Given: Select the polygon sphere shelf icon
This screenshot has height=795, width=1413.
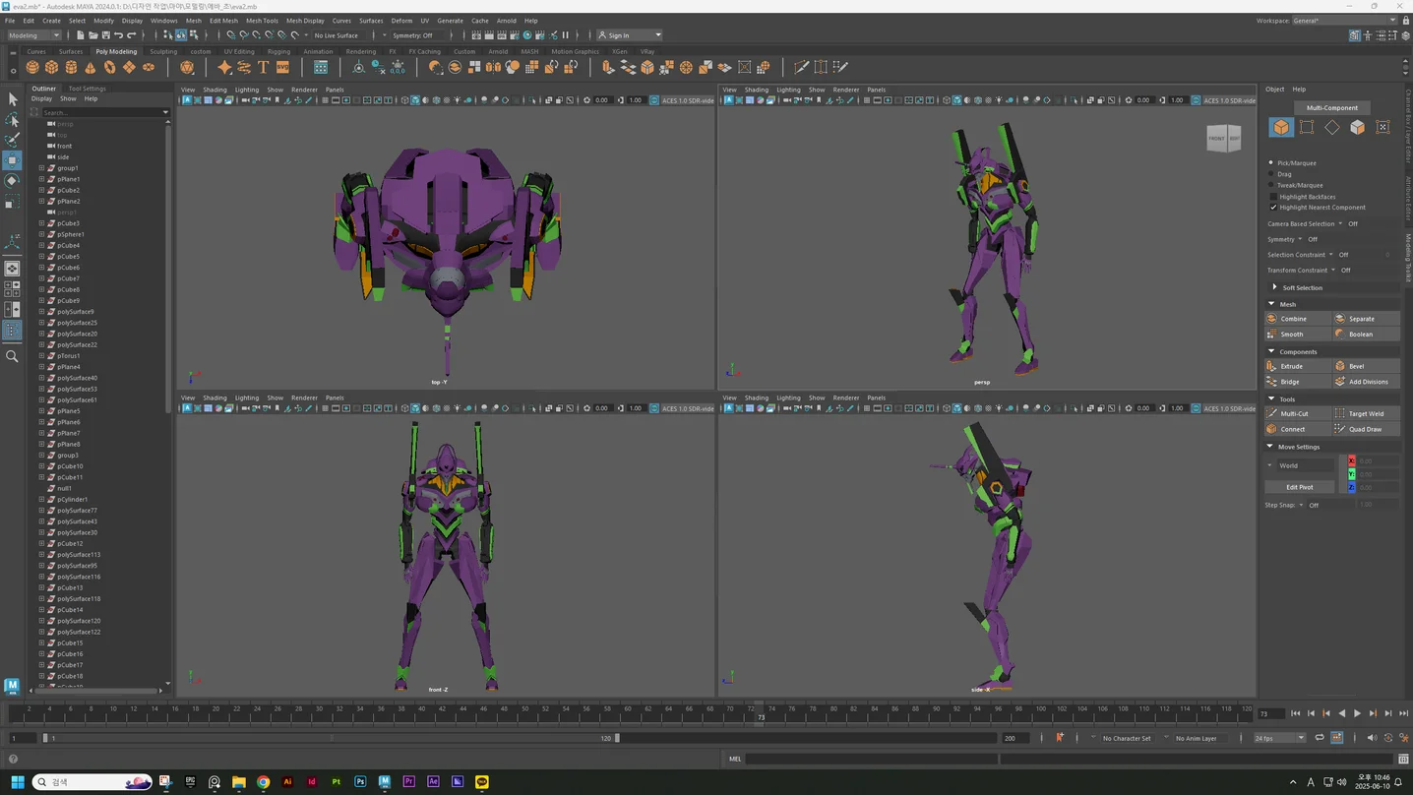Looking at the screenshot, I should click(x=32, y=67).
